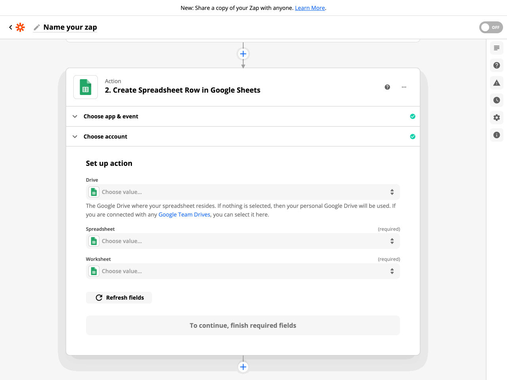Follow the Google Team Drives link
Image resolution: width=507 pixels, height=380 pixels.
[184, 215]
